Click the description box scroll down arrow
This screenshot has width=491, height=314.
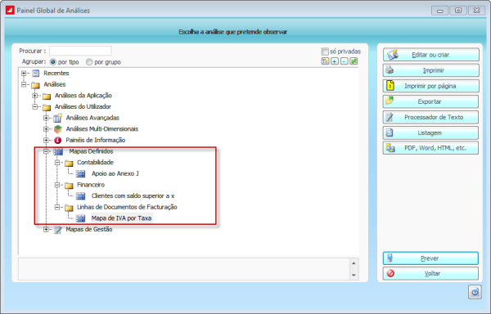(x=354, y=276)
